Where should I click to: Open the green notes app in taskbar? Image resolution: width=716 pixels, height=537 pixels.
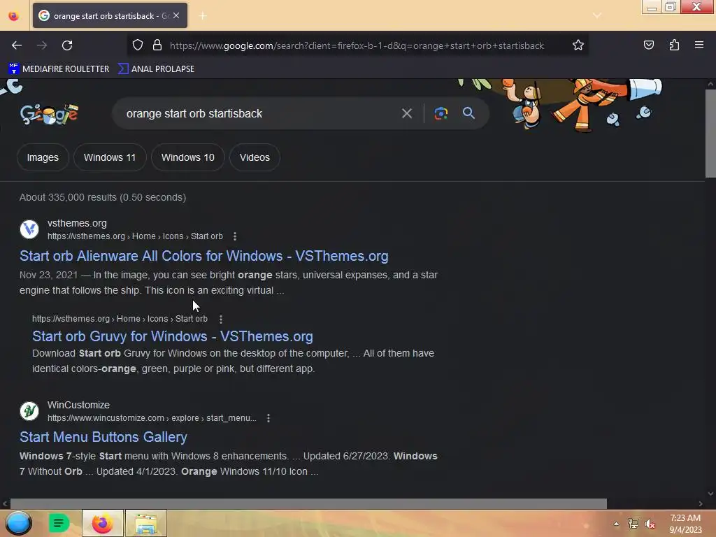tap(59, 523)
